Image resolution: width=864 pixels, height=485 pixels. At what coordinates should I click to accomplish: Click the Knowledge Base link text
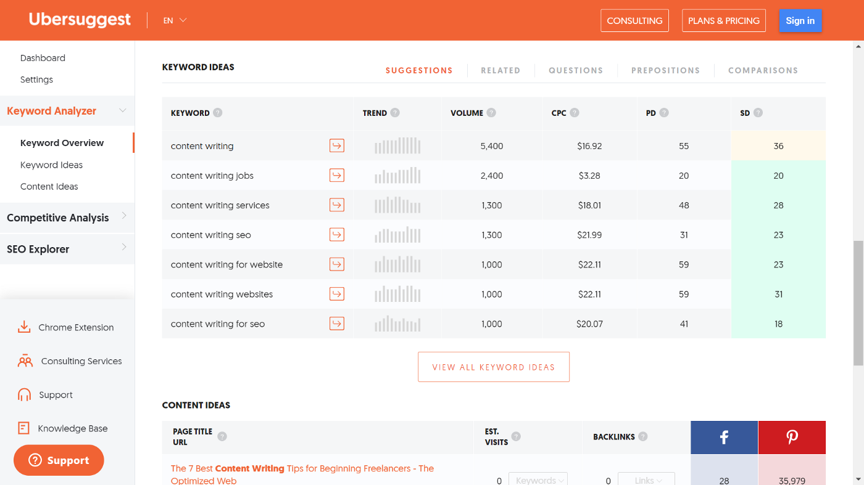[73, 428]
